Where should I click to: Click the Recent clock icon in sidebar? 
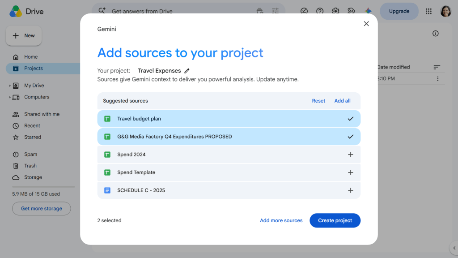tap(16, 126)
